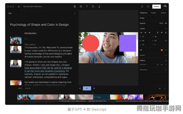This screenshot has width=183, height=114.
Task: Select the purple square on the canvas
Action: coord(127,43)
